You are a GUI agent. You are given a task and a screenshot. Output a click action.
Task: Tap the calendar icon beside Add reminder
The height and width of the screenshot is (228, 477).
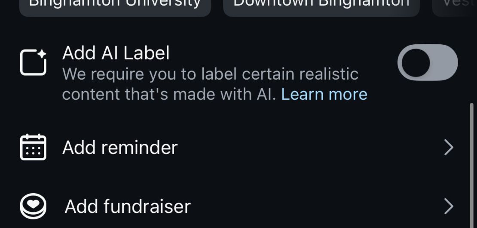(x=33, y=147)
